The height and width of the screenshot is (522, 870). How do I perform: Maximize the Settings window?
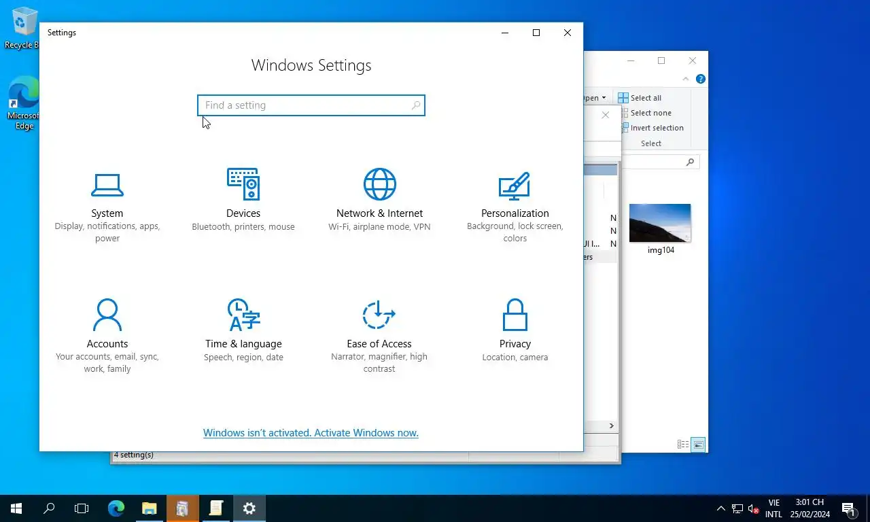(x=536, y=33)
